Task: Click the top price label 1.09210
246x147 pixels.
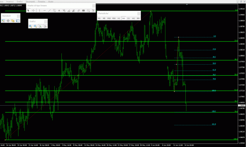Action: click(x=242, y=9)
